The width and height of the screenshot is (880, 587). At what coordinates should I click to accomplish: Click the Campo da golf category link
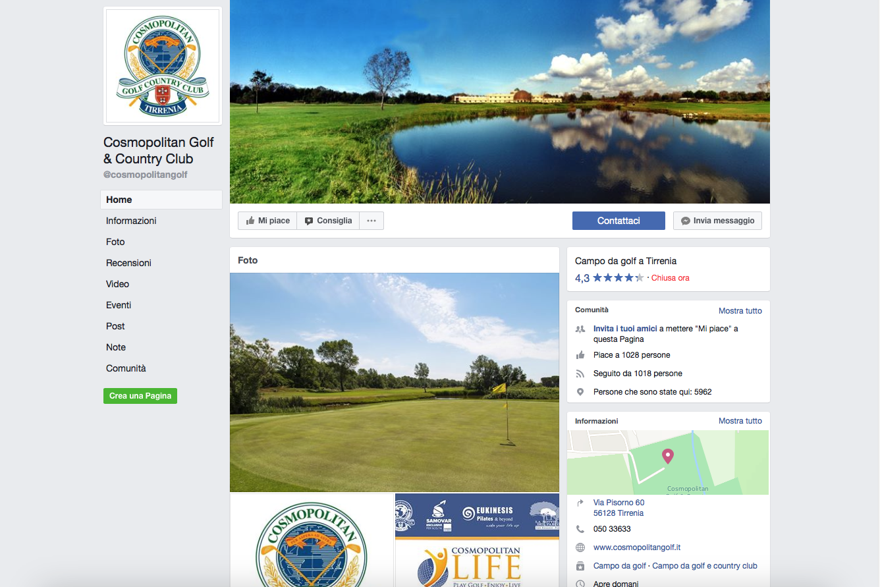tap(620, 566)
